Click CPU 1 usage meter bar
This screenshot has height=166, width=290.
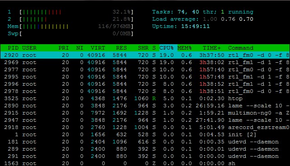(x=76, y=12)
